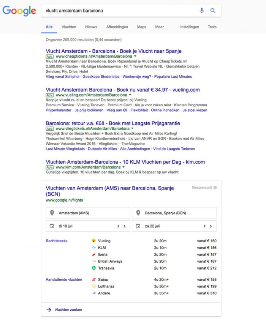Open the Vluchten zoeken link

(68, 310)
